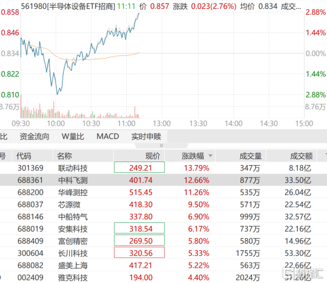The image size is (327, 283).
Task: Select the 长川科技 stock name
Action: click(x=73, y=253)
